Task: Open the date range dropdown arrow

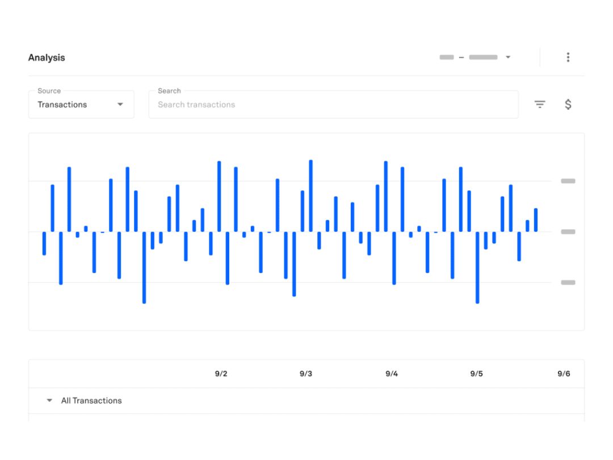Action: coord(508,57)
